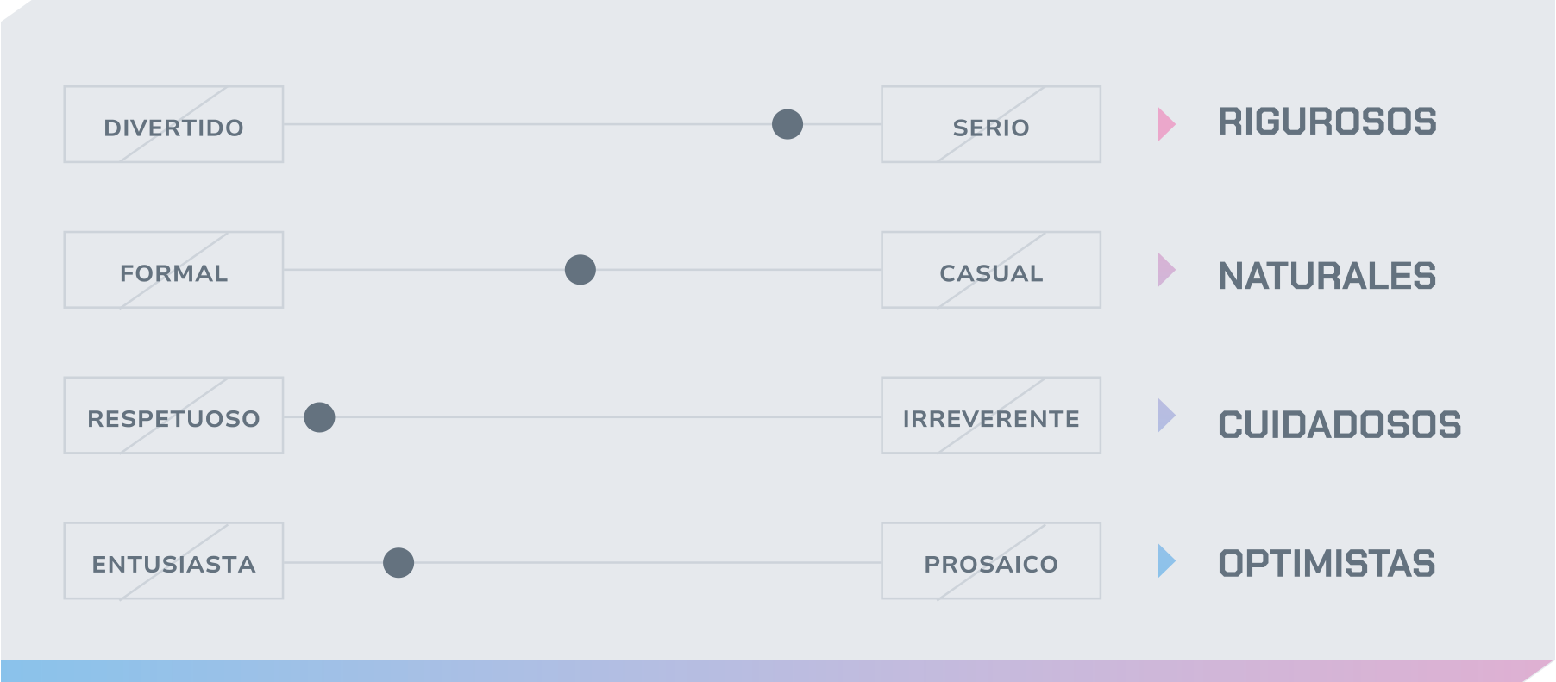This screenshot has width=1556, height=682.
Task: Click the lavender arrow beside CUIDADOSOS
Action: (1166, 416)
